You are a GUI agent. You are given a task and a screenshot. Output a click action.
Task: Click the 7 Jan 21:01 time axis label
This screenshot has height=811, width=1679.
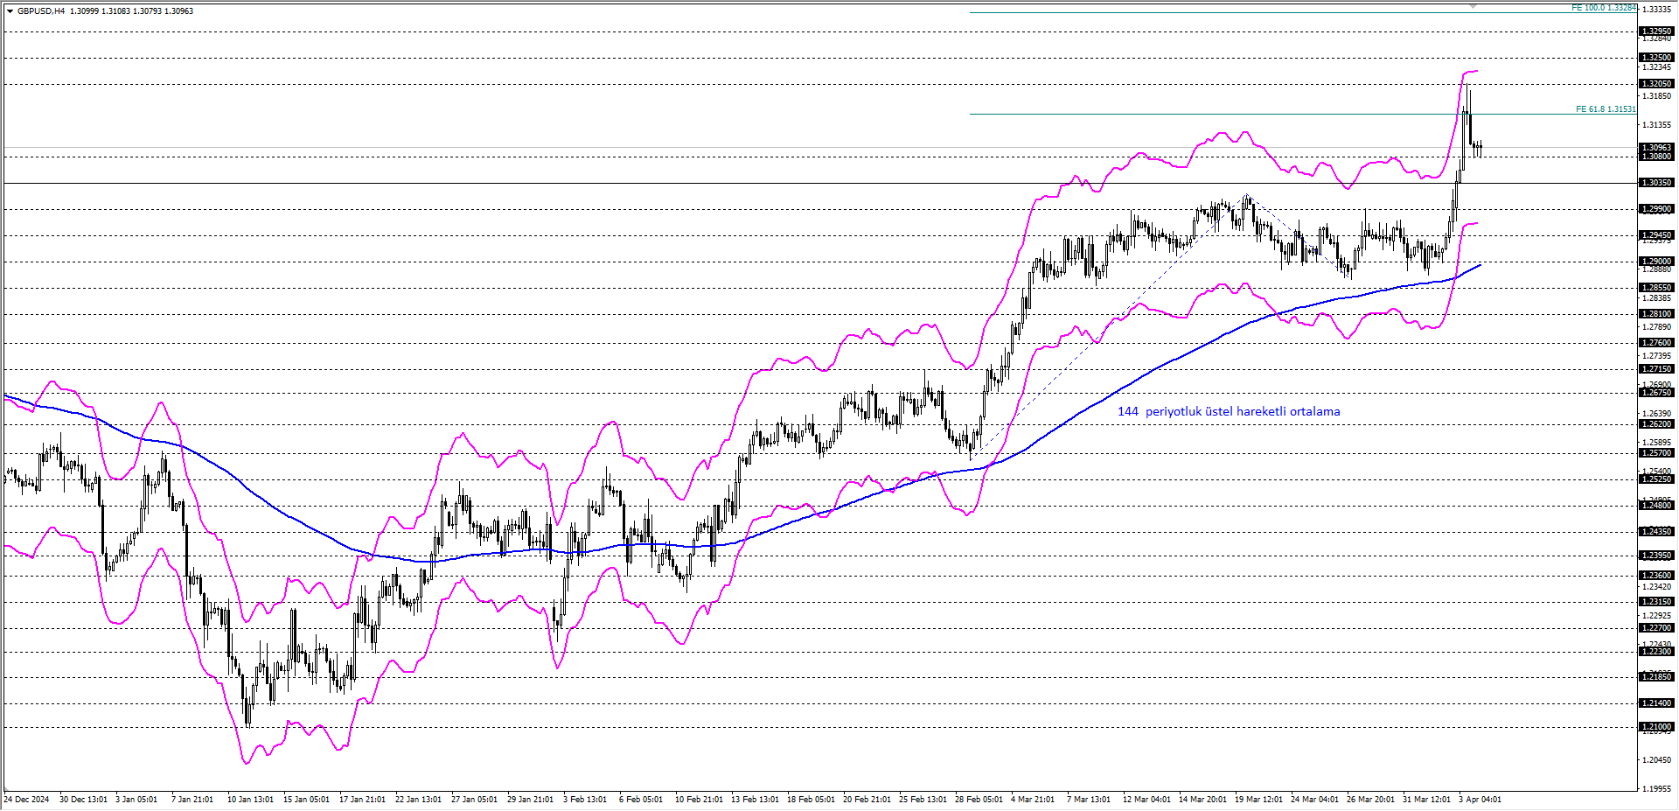click(x=192, y=800)
